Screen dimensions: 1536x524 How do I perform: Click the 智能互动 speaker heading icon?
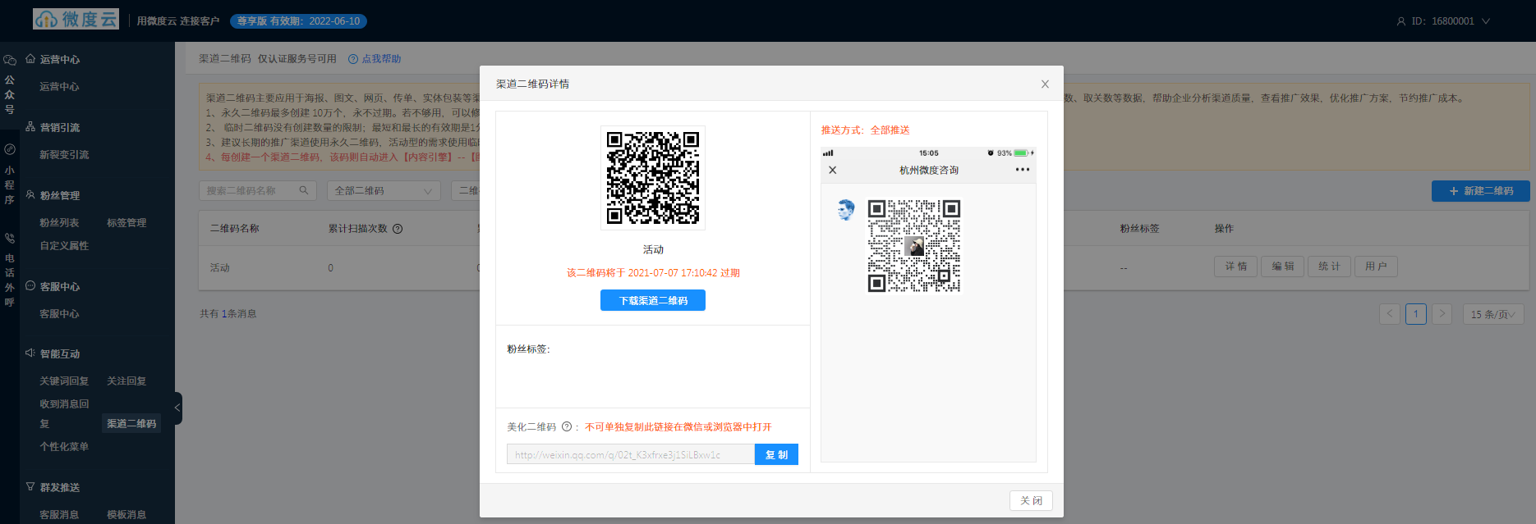(x=30, y=353)
